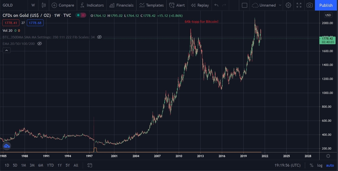Click the blue buy price 1778.68 button

coord(35,23)
